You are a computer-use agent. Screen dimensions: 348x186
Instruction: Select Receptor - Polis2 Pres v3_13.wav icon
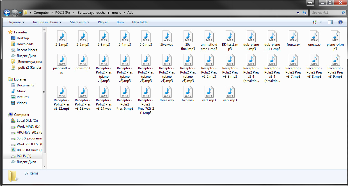[x=83, y=92]
